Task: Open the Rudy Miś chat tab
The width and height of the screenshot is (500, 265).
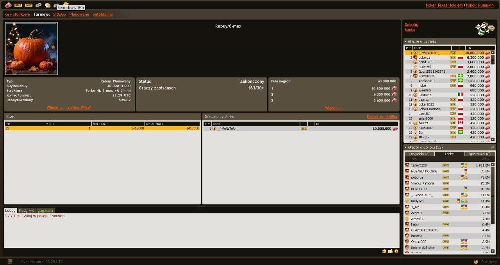Action: point(27,211)
